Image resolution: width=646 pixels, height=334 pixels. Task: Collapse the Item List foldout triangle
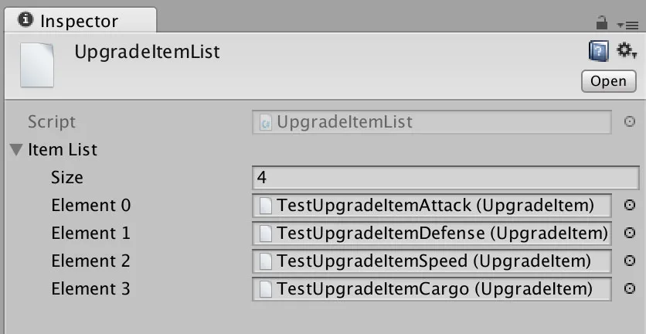[17, 150]
